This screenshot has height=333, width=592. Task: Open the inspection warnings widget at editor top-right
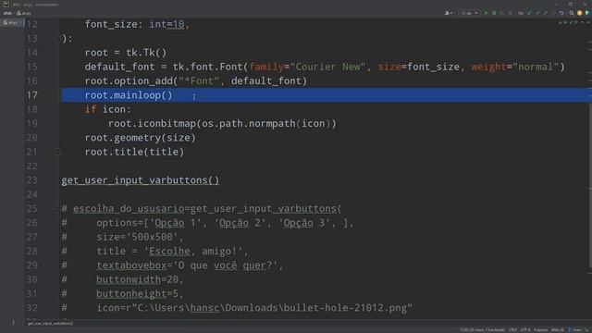tap(567, 22)
